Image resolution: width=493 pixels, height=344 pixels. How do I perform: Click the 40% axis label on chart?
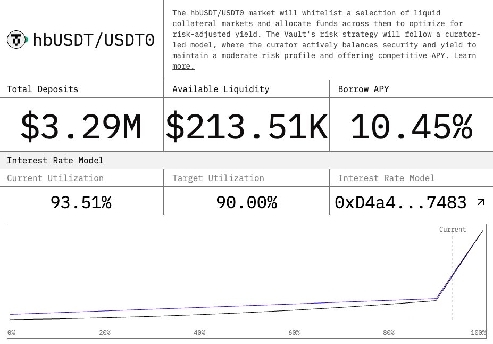199,333
